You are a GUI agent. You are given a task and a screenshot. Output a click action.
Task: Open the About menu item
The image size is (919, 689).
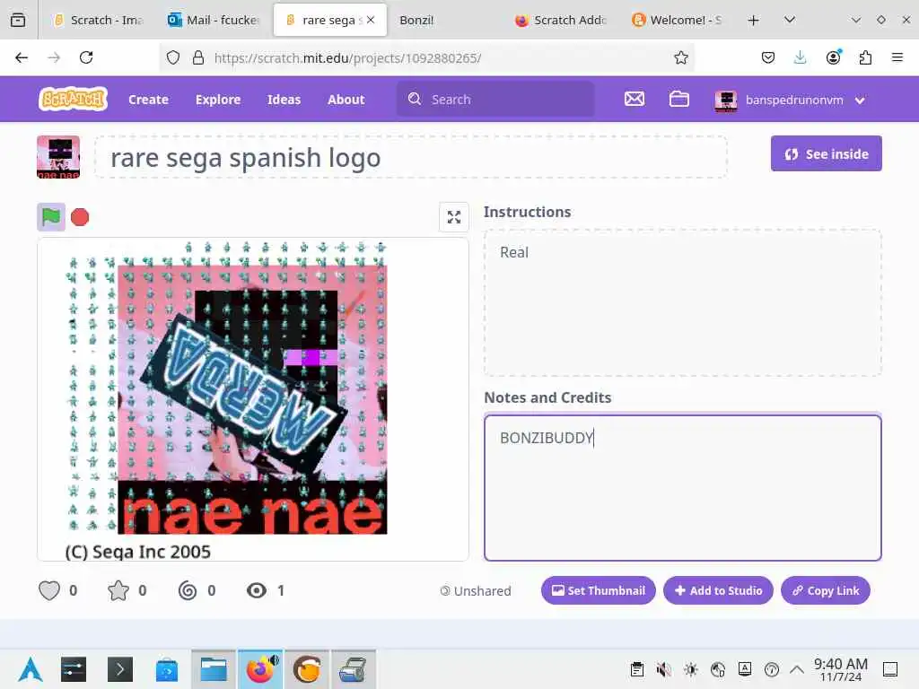pos(346,100)
